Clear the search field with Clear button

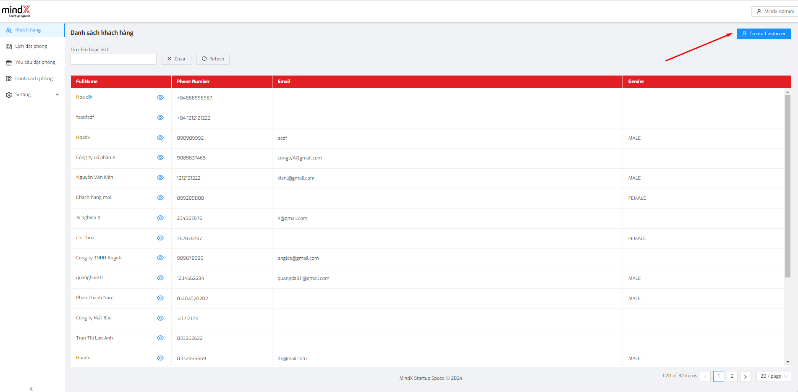pyautogui.click(x=176, y=59)
